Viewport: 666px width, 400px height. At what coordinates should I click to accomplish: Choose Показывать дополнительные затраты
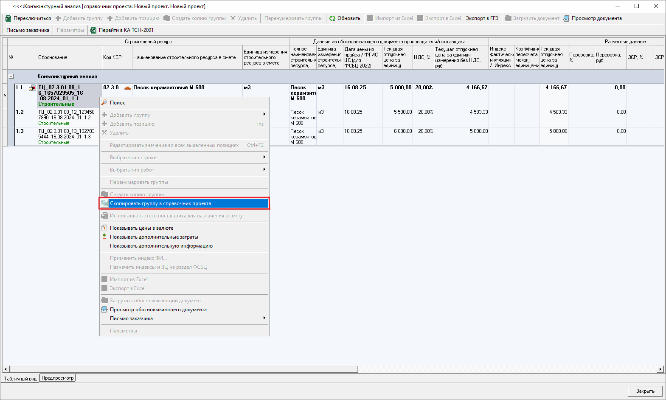coord(184,237)
